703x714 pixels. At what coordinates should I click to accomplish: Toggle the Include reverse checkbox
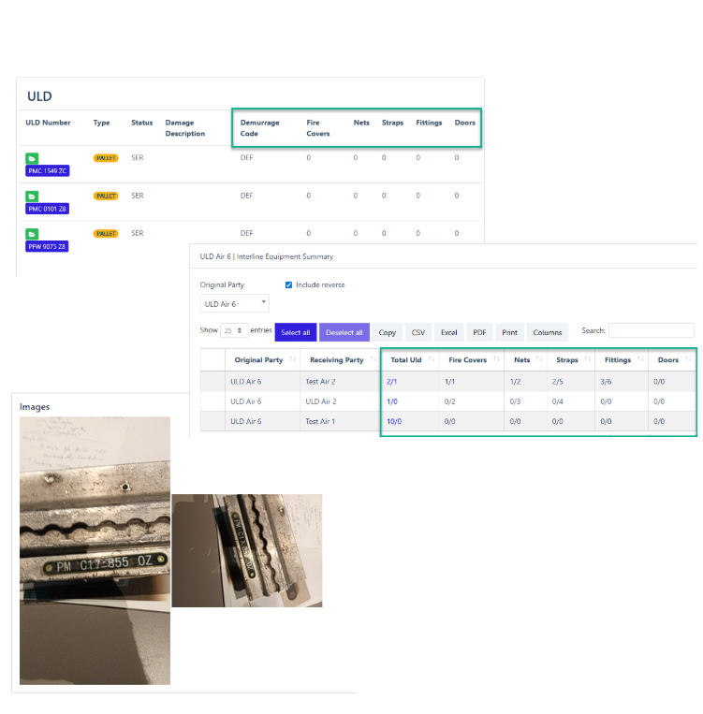pos(288,284)
